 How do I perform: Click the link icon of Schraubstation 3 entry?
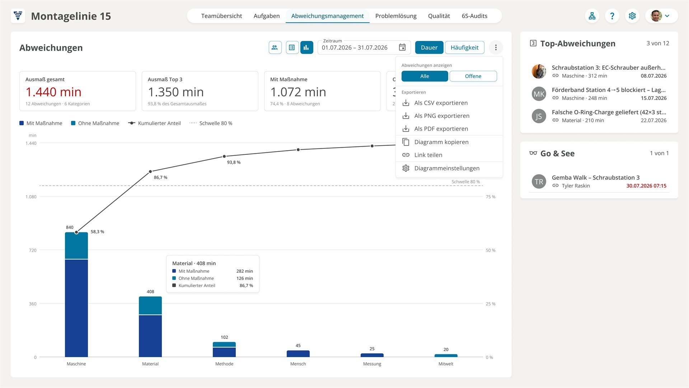556,76
